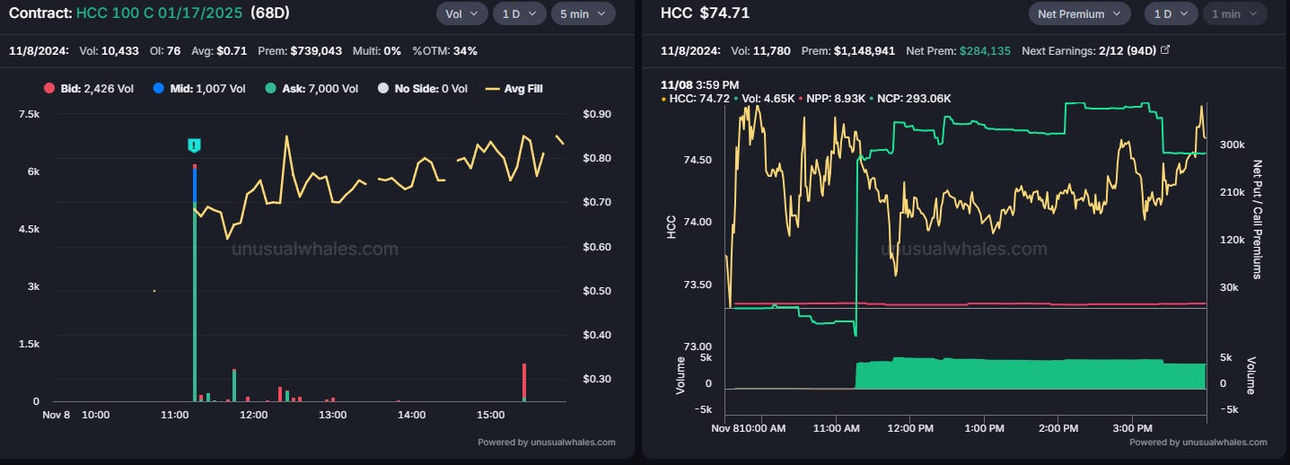Click the Next Earnings 2/12 (94D) date
1290x465 pixels.
pos(1128,51)
